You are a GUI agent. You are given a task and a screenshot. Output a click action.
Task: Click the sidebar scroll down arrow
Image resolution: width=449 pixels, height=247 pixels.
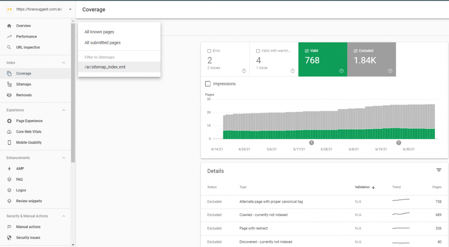[x=73, y=244]
